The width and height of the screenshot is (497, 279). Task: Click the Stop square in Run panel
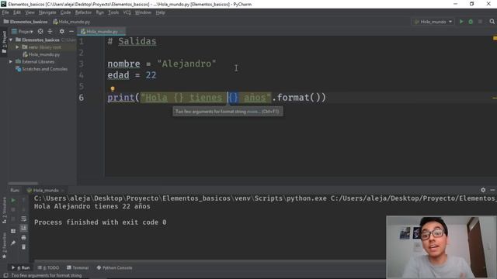13,209
